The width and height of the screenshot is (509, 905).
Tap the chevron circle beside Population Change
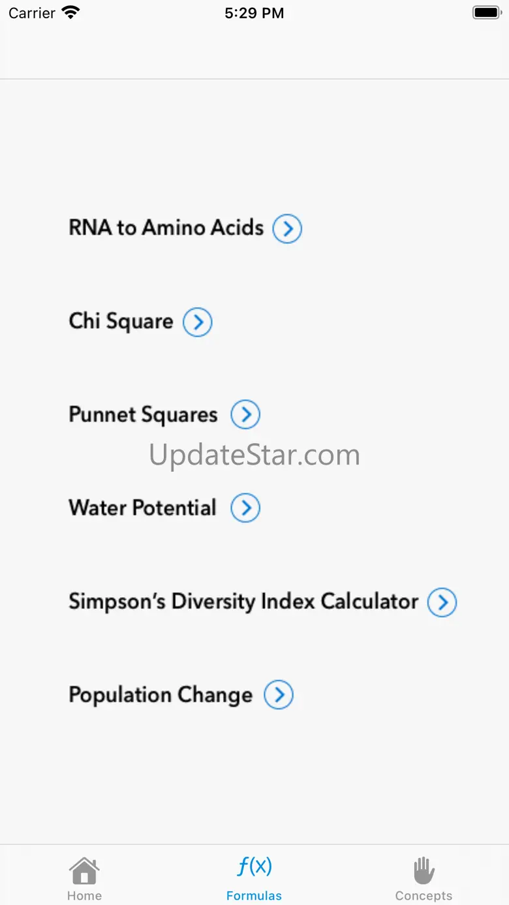[279, 696]
